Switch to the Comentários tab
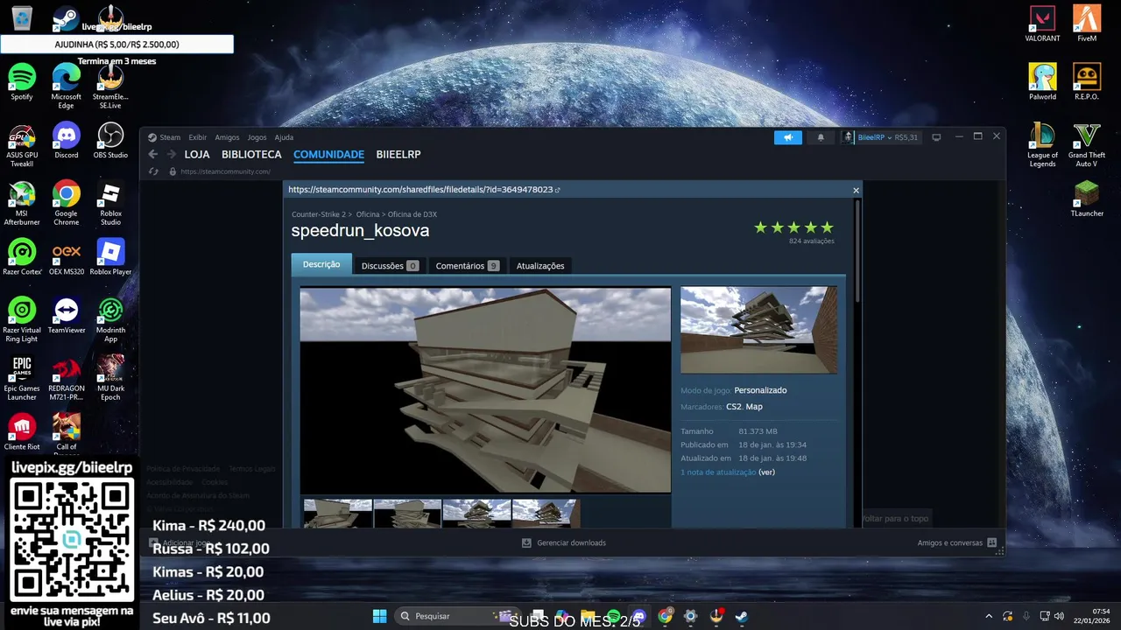This screenshot has height=630, width=1121. pos(467,265)
